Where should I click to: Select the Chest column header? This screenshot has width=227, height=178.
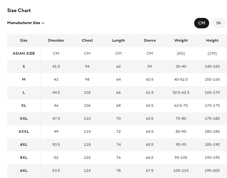(87, 40)
